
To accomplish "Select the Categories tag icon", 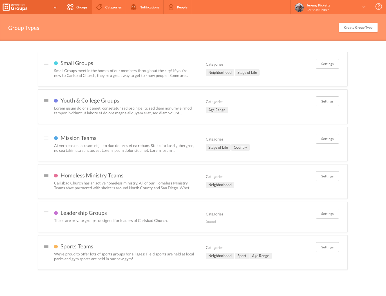I will [x=99, y=7].
